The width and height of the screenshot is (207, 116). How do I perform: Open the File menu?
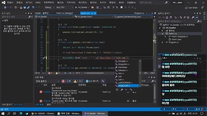coord(10,3)
